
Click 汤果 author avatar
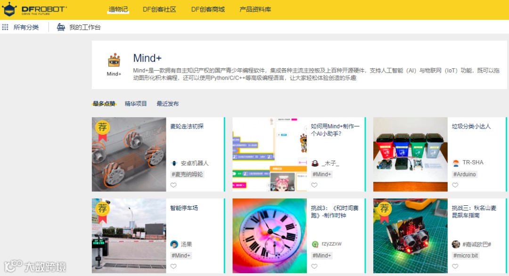click(x=174, y=244)
